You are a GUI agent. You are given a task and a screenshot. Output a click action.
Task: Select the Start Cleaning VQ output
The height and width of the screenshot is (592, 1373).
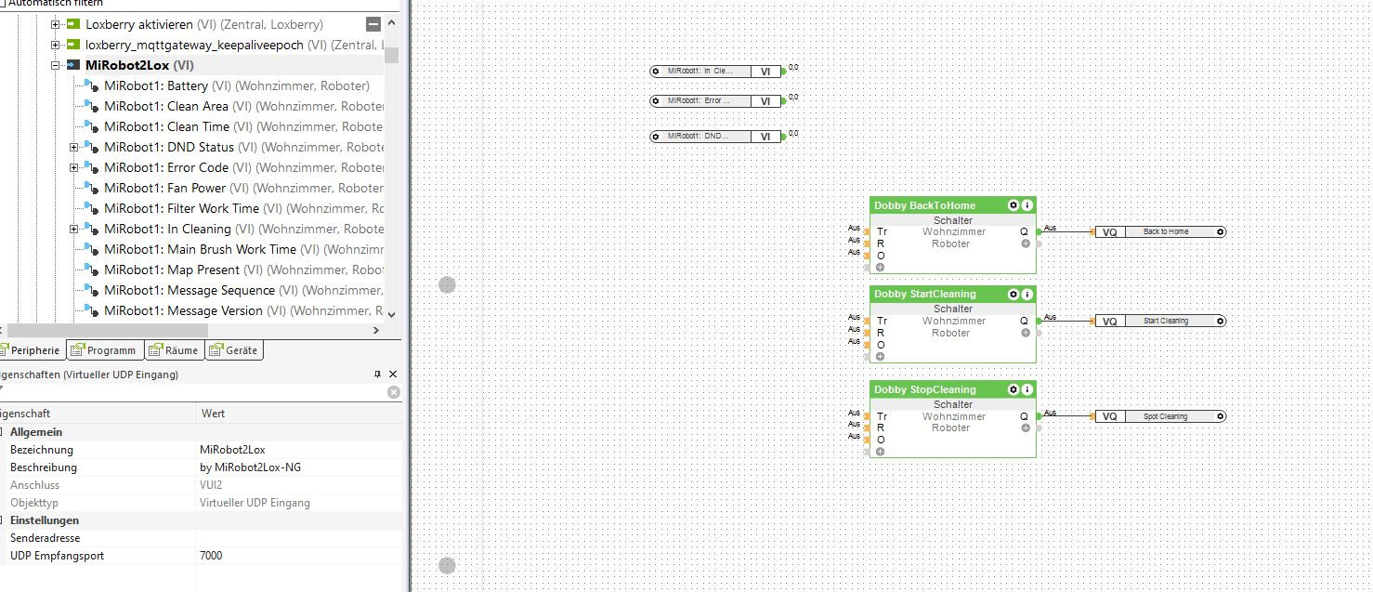pyautogui.click(x=1161, y=321)
